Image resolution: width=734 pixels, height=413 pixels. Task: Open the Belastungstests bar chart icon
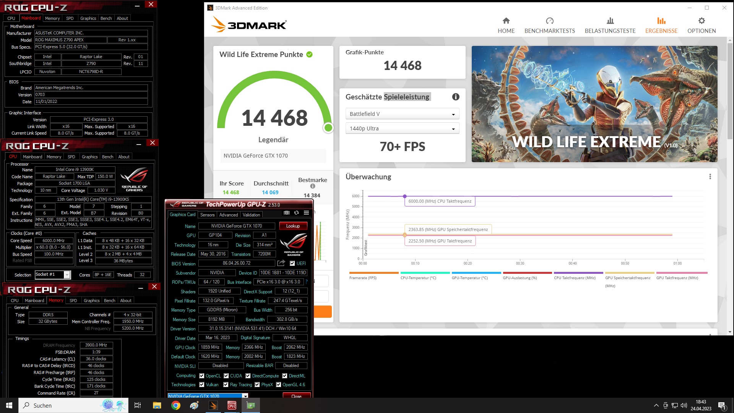(x=610, y=21)
